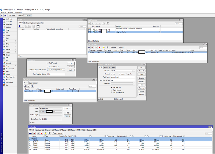
Task: Click the filter icon in IPv6 Pool window
Action: (x=32, y=86)
